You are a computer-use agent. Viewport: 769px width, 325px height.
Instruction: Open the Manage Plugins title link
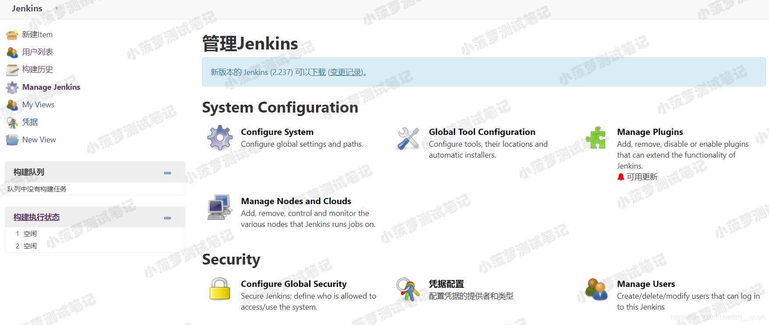coord(650,132)
